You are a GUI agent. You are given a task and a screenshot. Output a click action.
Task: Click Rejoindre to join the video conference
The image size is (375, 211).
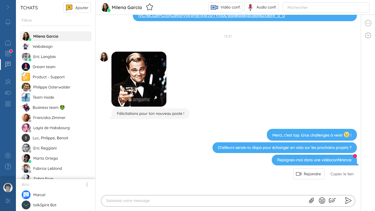[309, 174]
